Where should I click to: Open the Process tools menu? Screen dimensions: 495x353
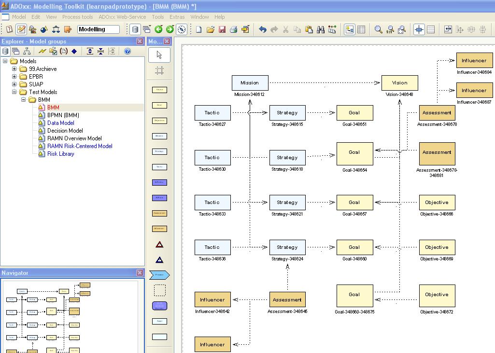click(77, 17)
